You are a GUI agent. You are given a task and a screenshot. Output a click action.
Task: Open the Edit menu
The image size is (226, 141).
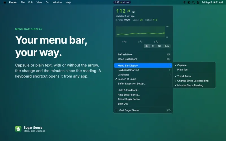(31, 3)
